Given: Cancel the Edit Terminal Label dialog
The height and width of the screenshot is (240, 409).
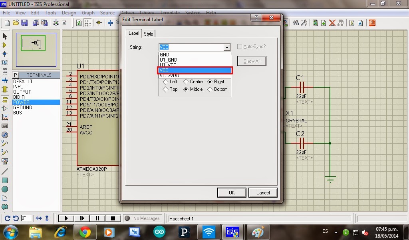Looking at the screenshot, I should [263, 192].
